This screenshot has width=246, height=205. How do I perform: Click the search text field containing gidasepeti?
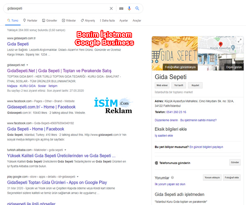57,9
